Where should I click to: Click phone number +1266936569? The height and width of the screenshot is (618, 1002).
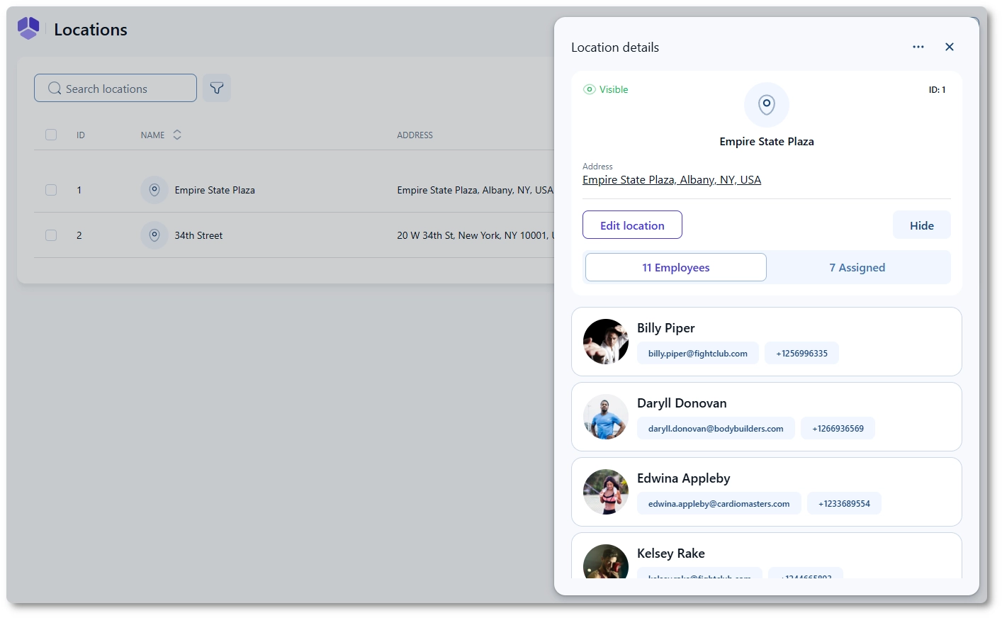coord(838,428)
